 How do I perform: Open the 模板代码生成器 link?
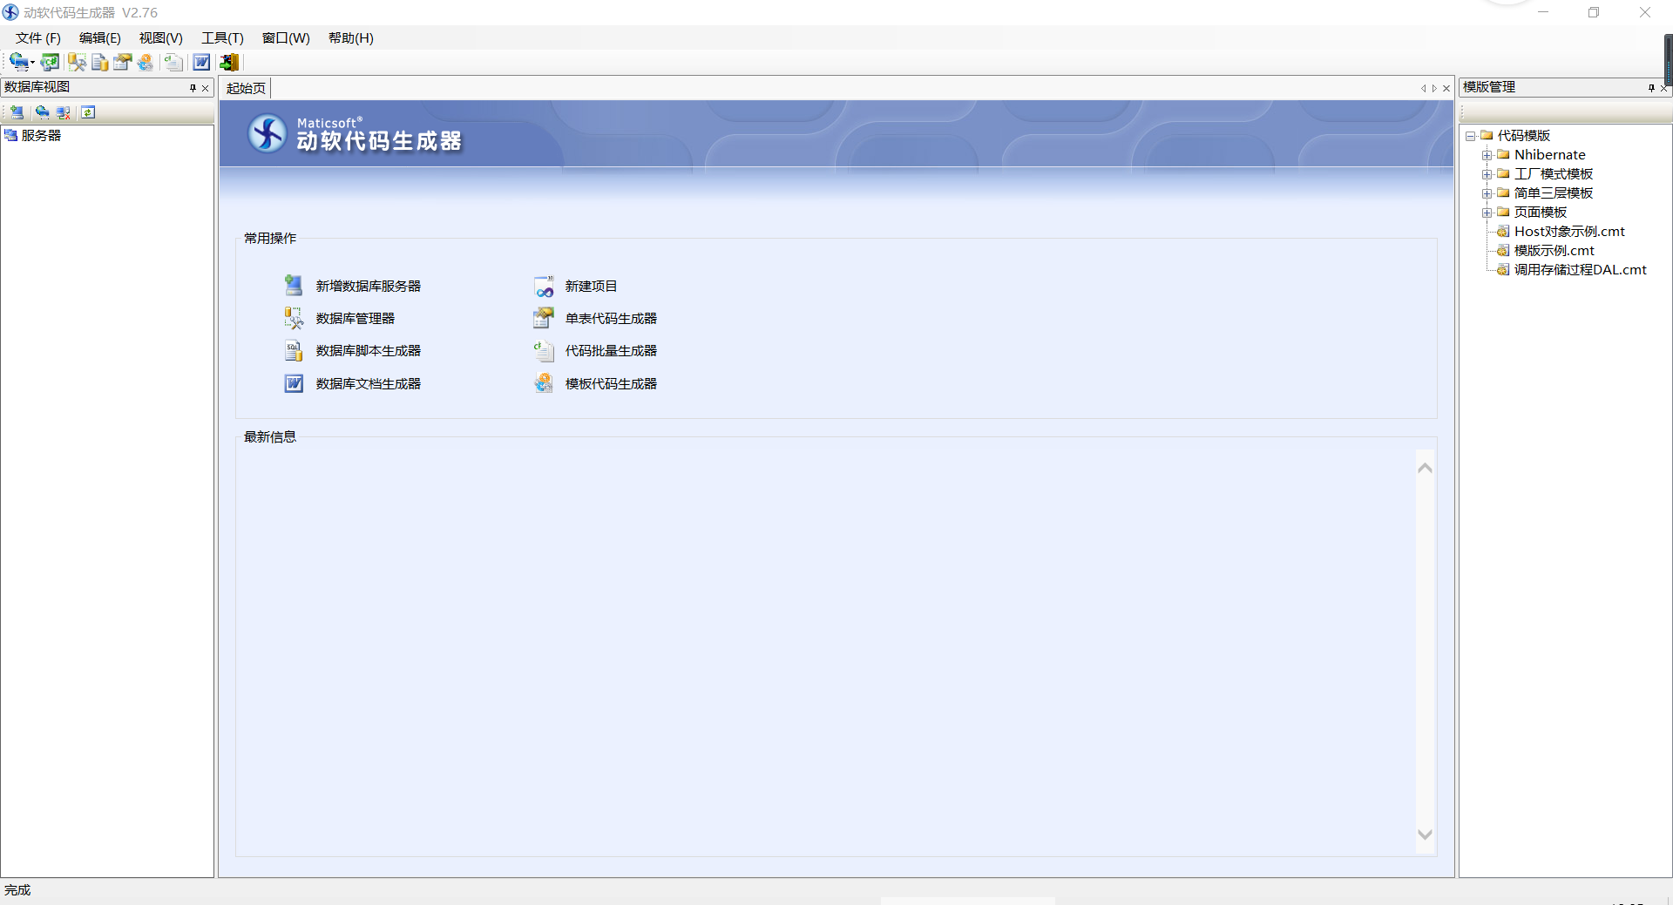click(611, 383)
